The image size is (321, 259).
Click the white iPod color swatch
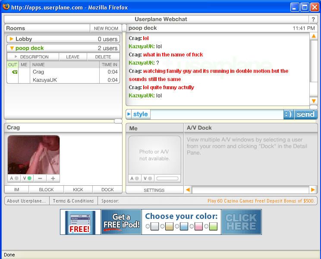(x=154, y=226)
